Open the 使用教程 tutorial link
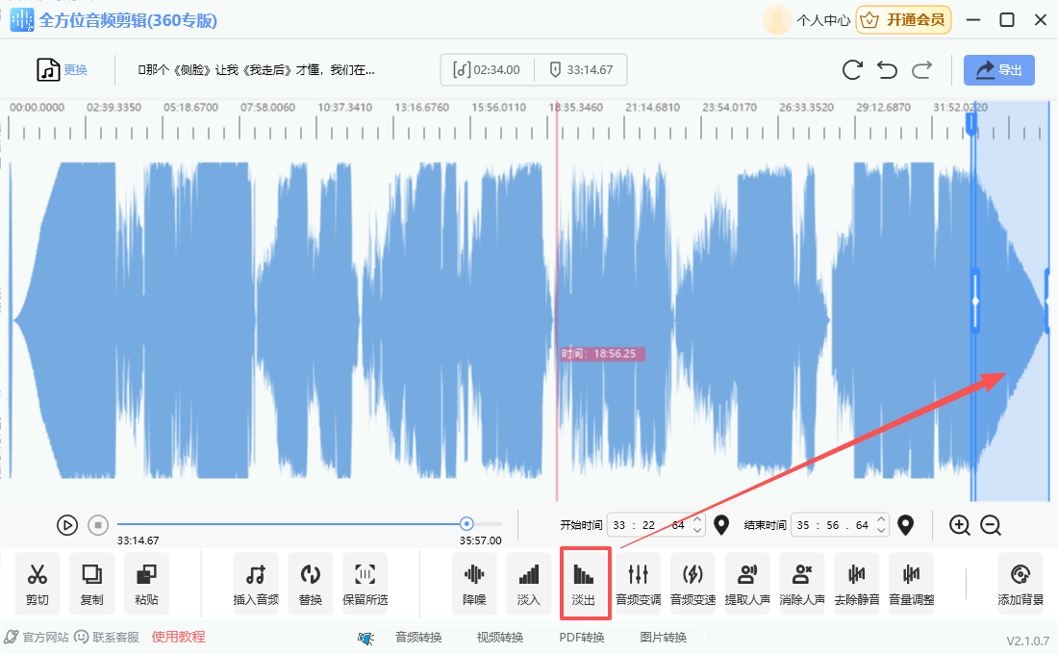 click(178, 637)
